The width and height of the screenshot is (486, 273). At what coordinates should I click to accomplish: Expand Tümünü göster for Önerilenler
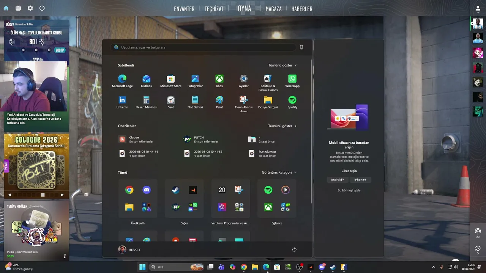tap(282, 126)
